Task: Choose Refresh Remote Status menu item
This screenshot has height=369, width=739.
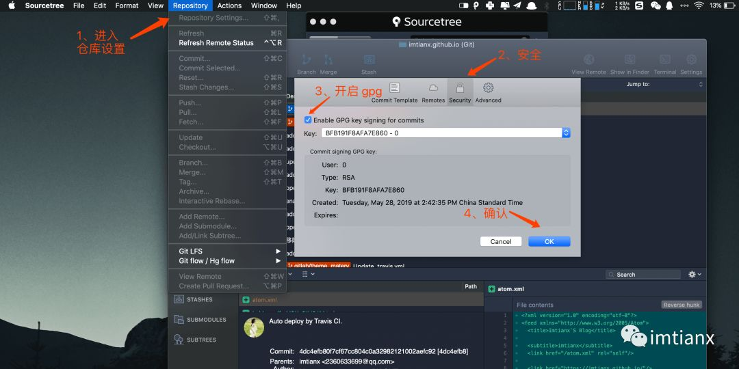Action: (x=228, y=43)
